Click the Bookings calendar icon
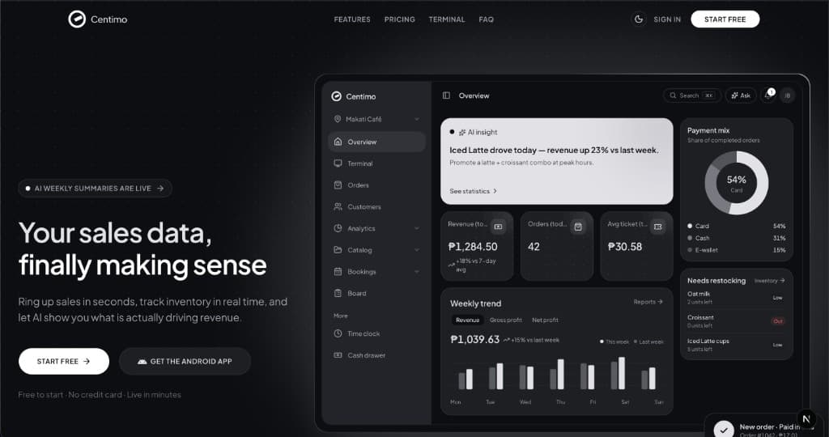Viewport: 829px width, 437px height. point(338,272)
